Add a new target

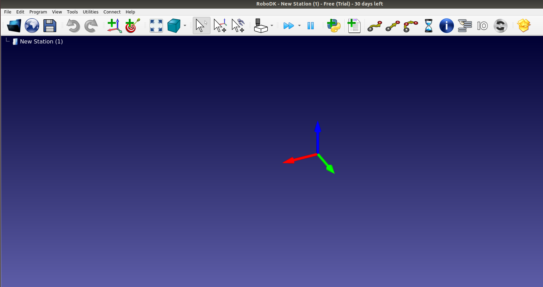click(x=132, y=26)
